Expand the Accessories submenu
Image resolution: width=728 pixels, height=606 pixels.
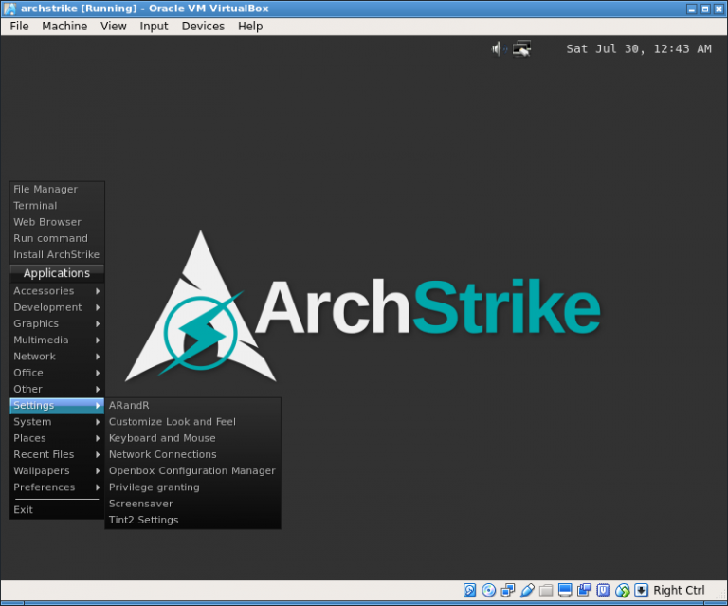(x=57, y=291)
